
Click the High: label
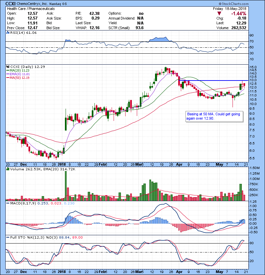point(11,18)
